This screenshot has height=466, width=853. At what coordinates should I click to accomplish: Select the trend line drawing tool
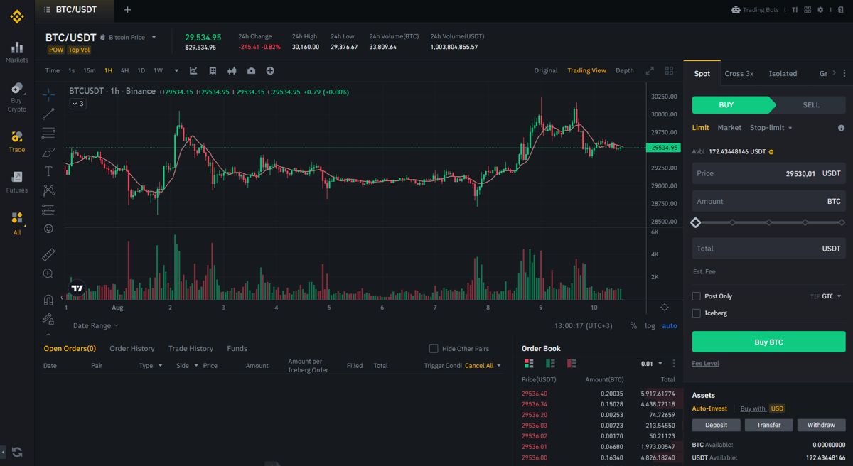(48, 114)
